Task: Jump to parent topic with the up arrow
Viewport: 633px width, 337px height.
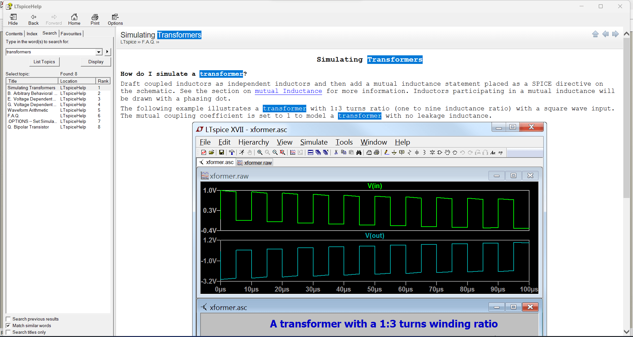Action: 595,34
